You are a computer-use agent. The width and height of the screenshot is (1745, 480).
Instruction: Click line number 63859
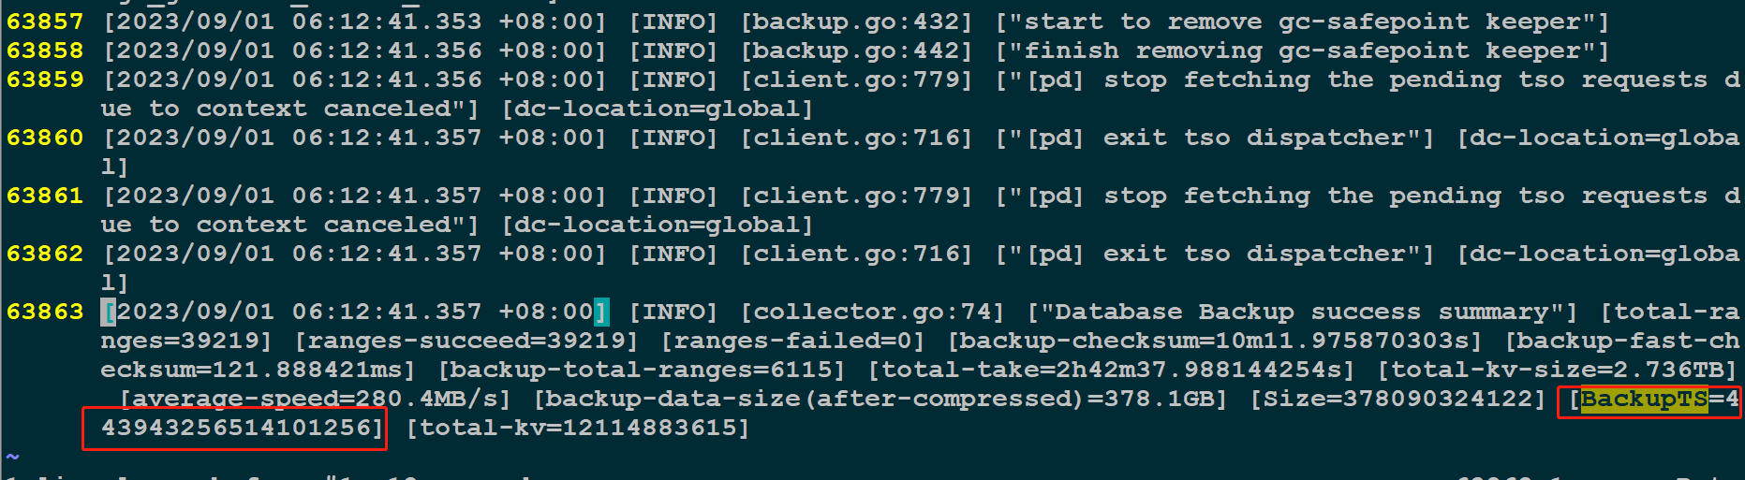click(45, 80)
